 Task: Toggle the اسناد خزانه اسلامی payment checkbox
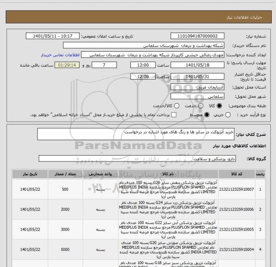coord(174,115)
